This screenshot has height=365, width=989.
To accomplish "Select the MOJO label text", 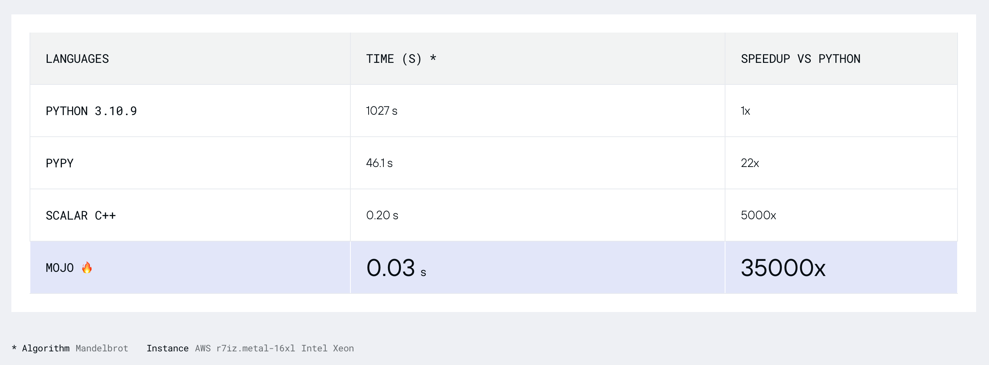I will [60, 268].
